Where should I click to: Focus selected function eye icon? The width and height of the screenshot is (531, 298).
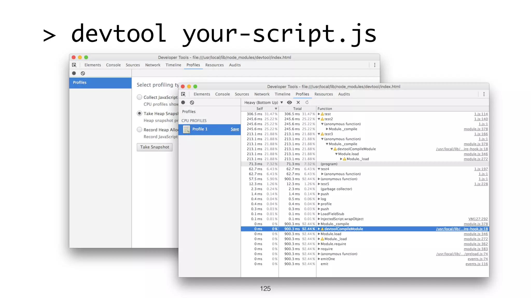pyautogui.click(x=289, y=102)
